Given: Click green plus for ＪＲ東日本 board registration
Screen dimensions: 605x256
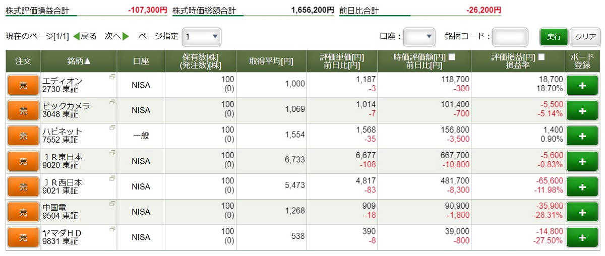Looking at the screenshot, I should (x=582, y=161).
